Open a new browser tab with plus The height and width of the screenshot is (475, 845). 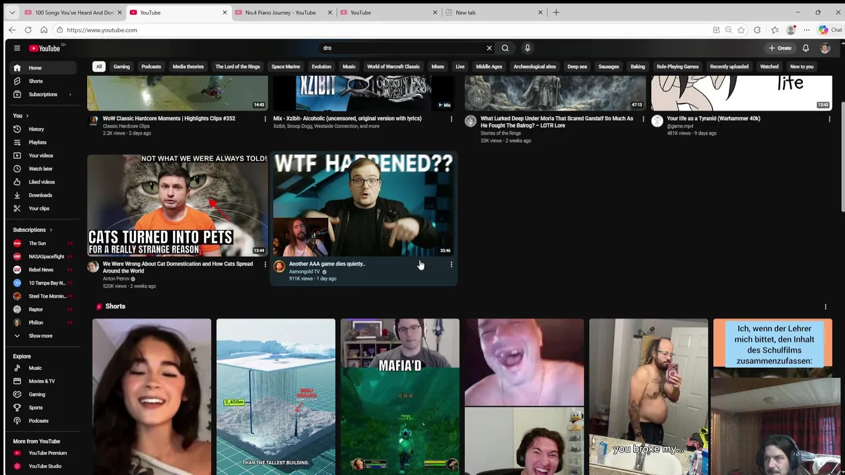coord(556,13)
